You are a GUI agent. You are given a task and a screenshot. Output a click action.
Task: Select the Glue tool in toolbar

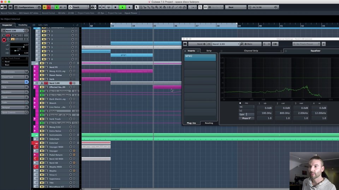[149, 7]
